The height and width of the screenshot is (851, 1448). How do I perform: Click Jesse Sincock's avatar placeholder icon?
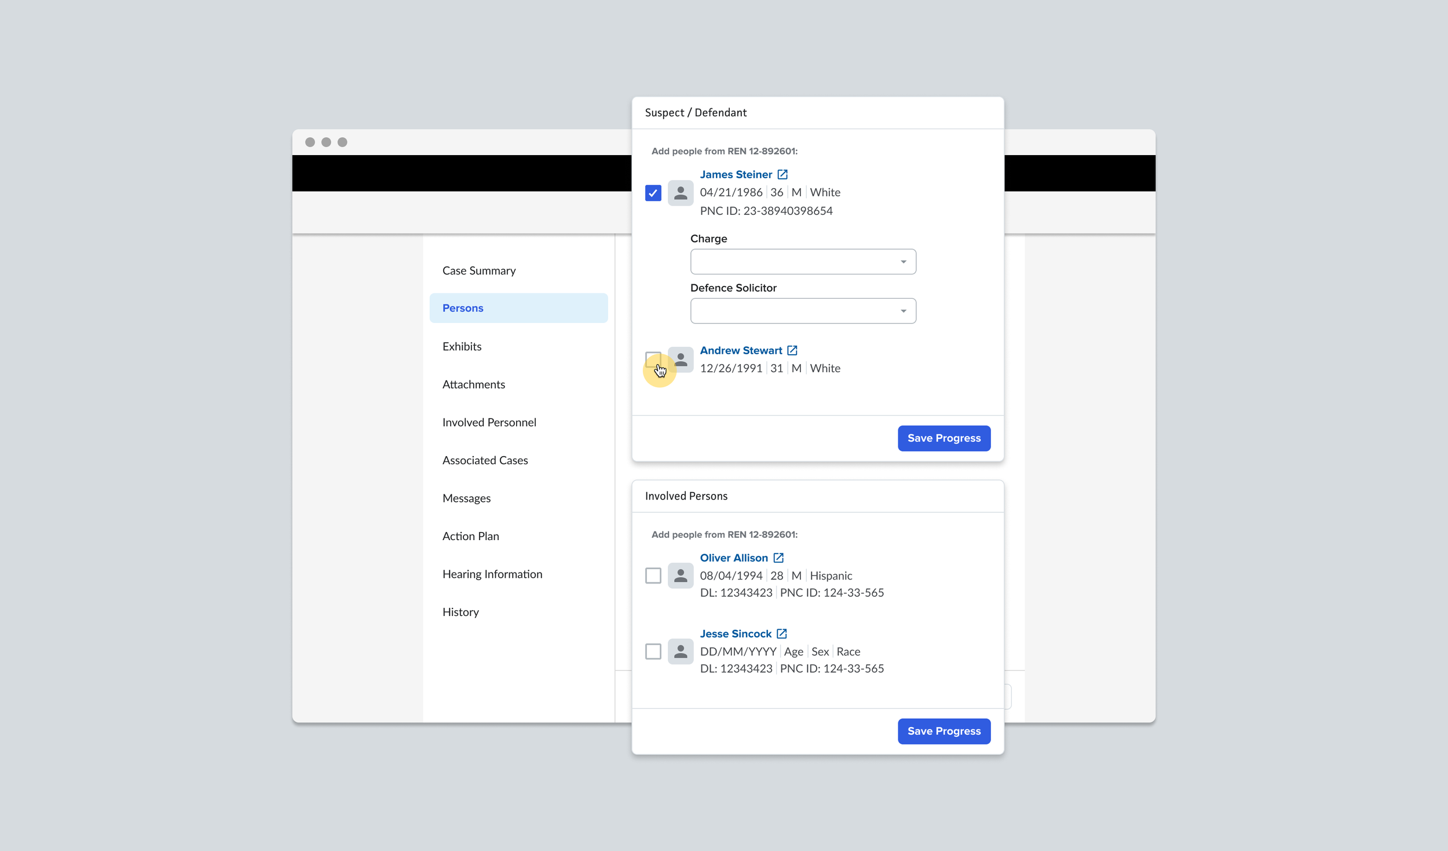tap(681, 651)
